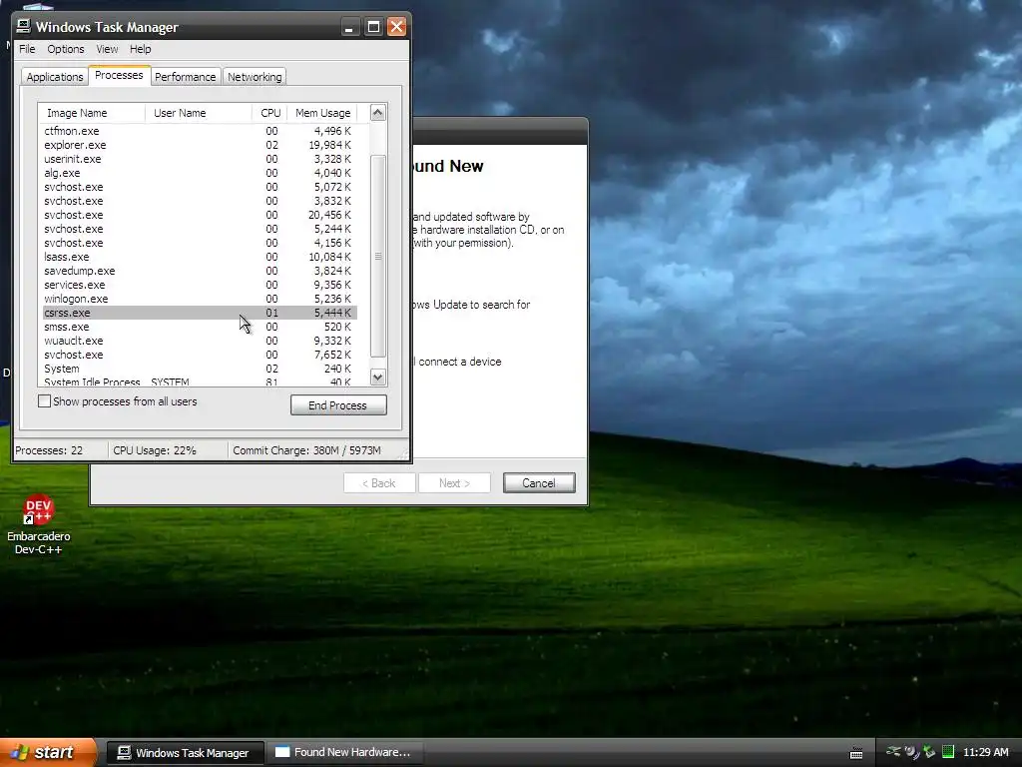Image resolution: width=1022 pixels, height=767 pixels.
Task: Select the csrss.exe process row
Action: (200, 313)
